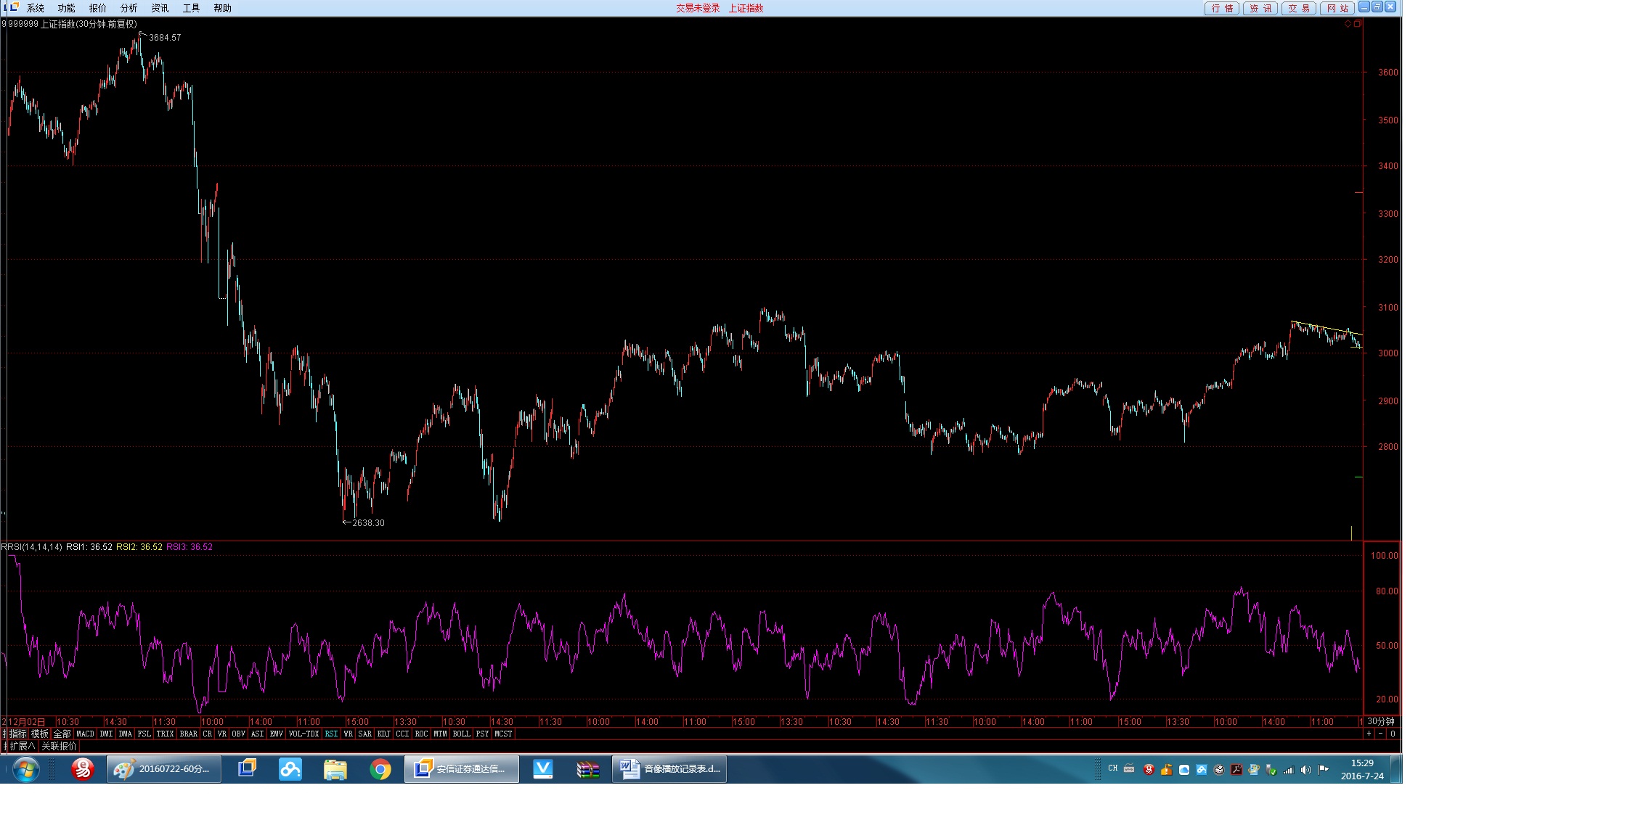This screenshot has height=825, width=1638.
Task: Open Baidu cloud icon in taskbar
Action: click(x=290, y=769)
